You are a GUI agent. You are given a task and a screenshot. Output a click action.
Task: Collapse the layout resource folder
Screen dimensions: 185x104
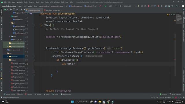[8, 60]
